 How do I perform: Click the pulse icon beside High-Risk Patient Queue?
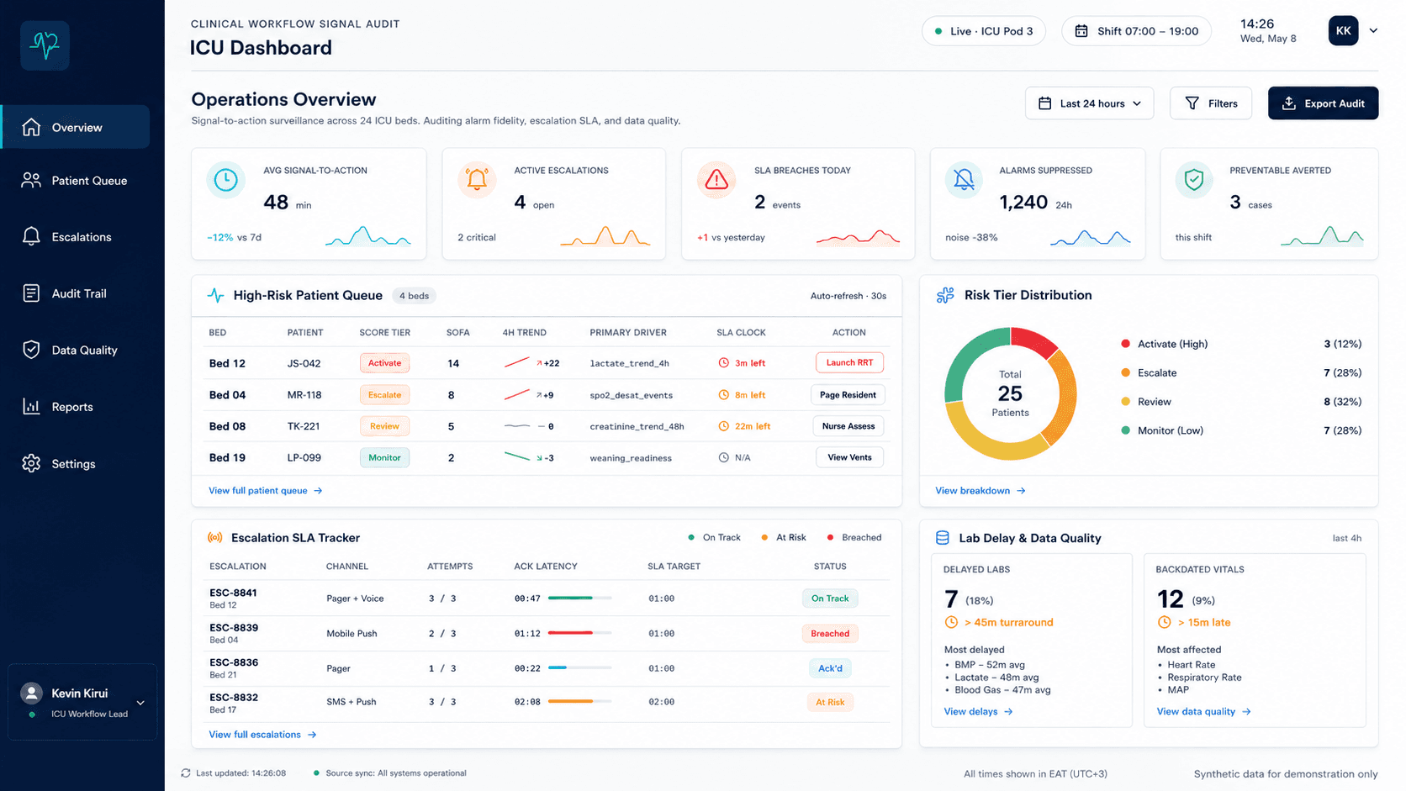pyautogui.click(x=216, y=296)
